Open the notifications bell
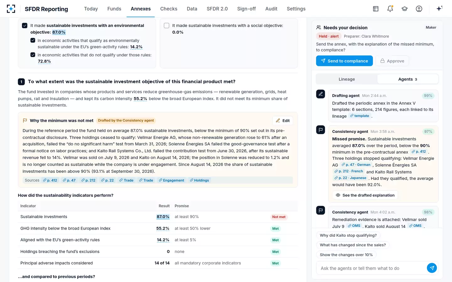This screenshot has width=452, height=282. (390, 9)
